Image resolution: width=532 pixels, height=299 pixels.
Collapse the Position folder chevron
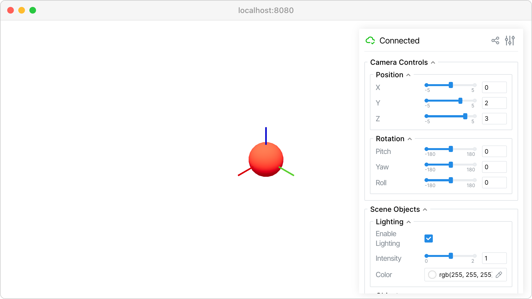[x=408, y=75]
